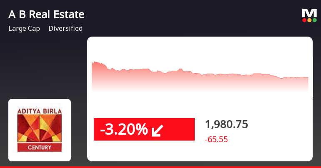The image size is (321, 168).
Task: Click the red dot under the M logo
Action: click(x=304, y=20)
